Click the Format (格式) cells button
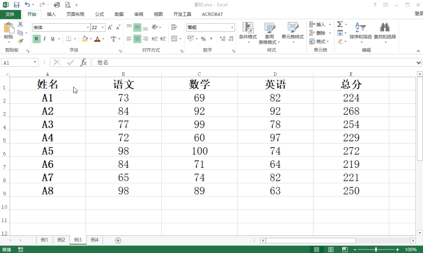Viewport: 423px width, 253px height. [320, 41]
